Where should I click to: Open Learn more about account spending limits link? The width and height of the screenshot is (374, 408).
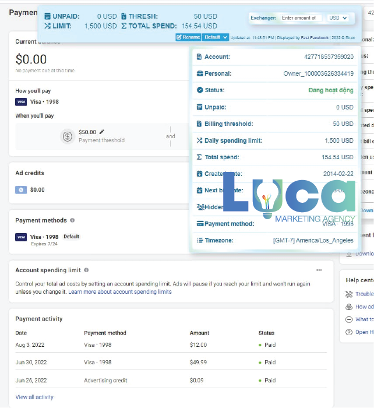pyautogui.click(x=120, y=291)
